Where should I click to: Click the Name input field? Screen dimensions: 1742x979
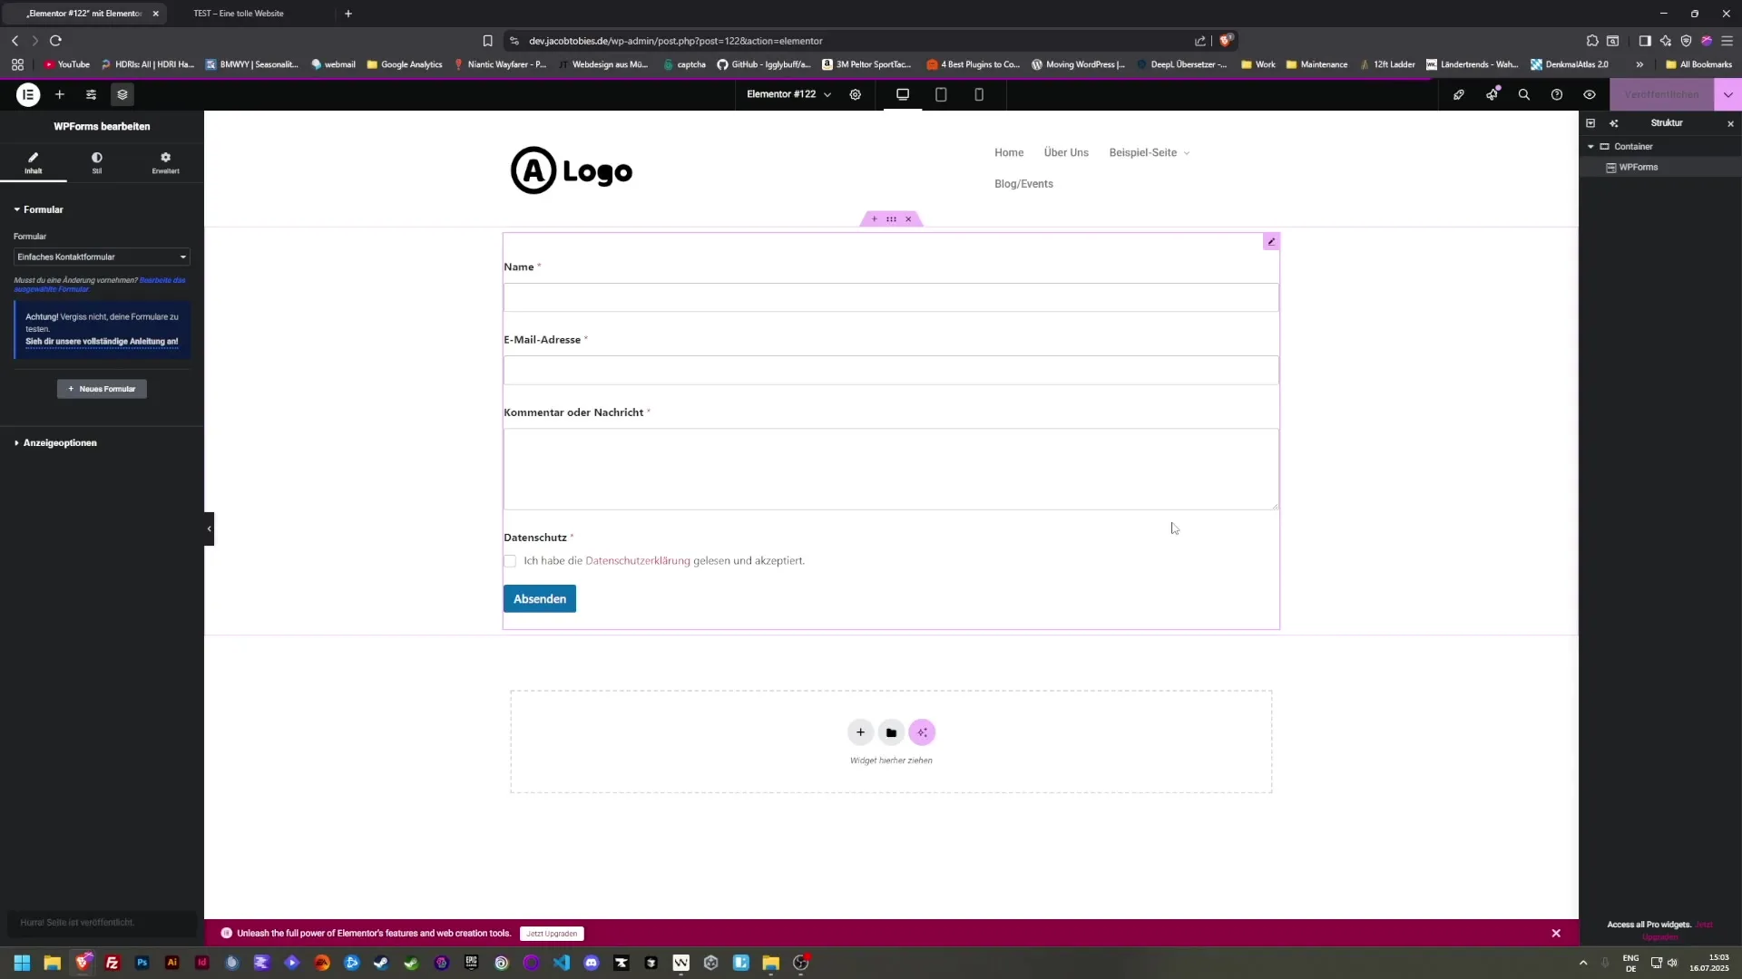891,297
